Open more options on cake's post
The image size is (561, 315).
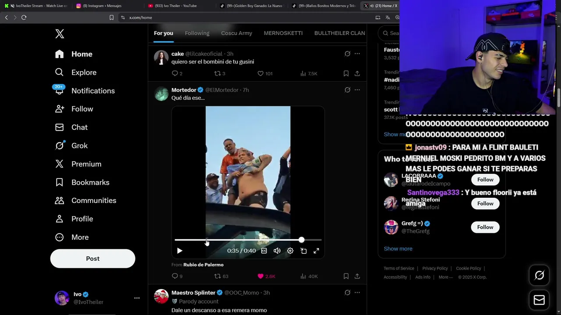(357, 54)
